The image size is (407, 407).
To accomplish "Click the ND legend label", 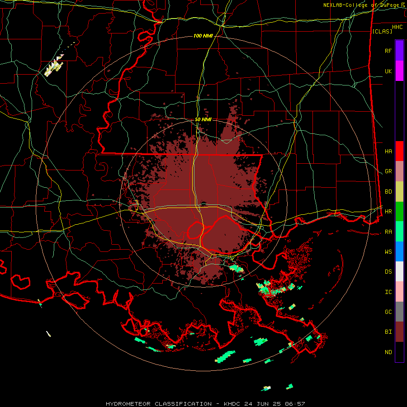I will click(388, 352).
